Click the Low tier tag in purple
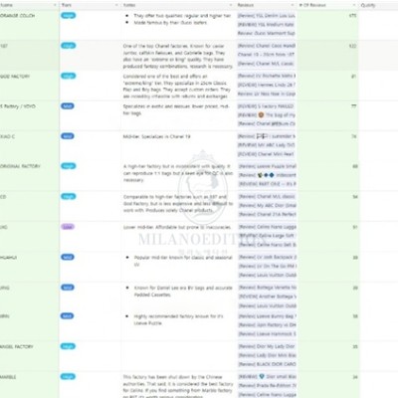The image size is (398, 398). [68, 227]
